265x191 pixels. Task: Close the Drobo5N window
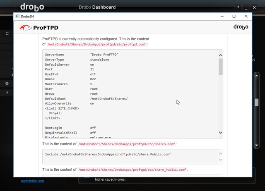point(246,17)
